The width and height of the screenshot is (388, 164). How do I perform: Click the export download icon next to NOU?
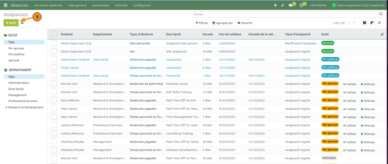point(22,23)
